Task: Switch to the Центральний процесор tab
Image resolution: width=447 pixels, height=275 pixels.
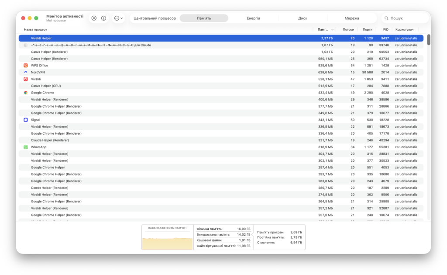Action: pyautogui.click(x=155, y=18)
